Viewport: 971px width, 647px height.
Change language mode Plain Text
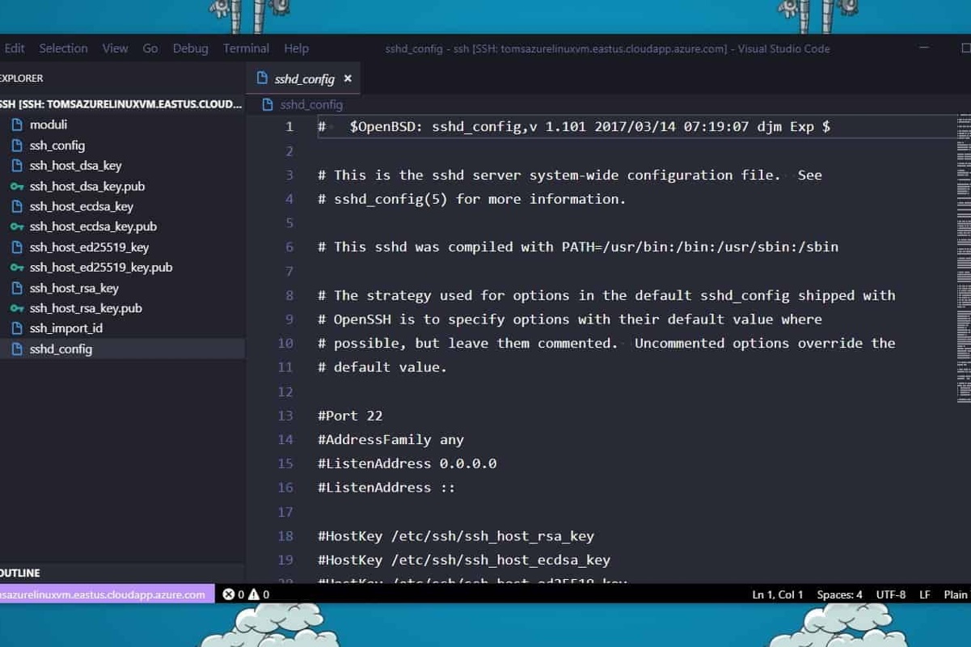coord(956,594)
